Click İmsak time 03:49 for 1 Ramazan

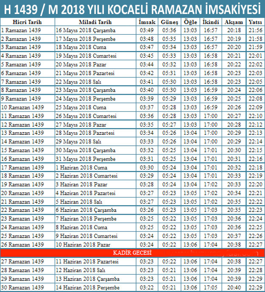146,30
